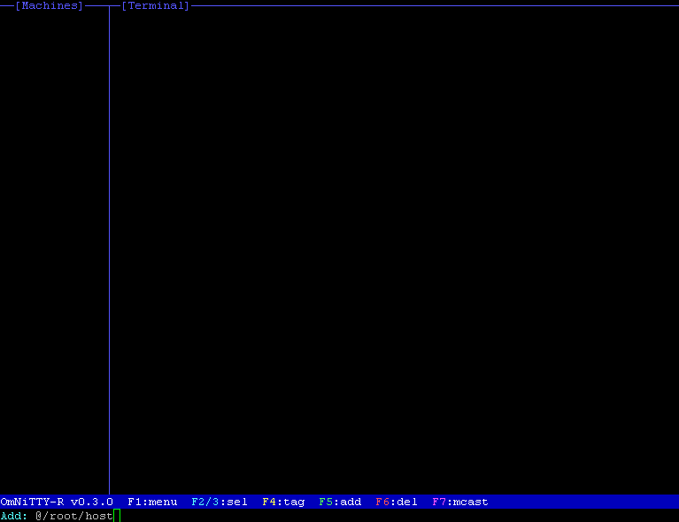Click the [Machines] panel title
Screen dimensions: 679x522
(50, 6)
